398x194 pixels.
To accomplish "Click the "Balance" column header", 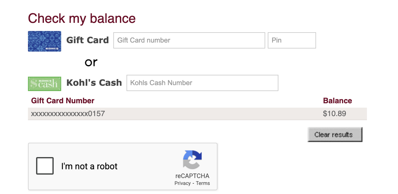I will coord(337,101).
